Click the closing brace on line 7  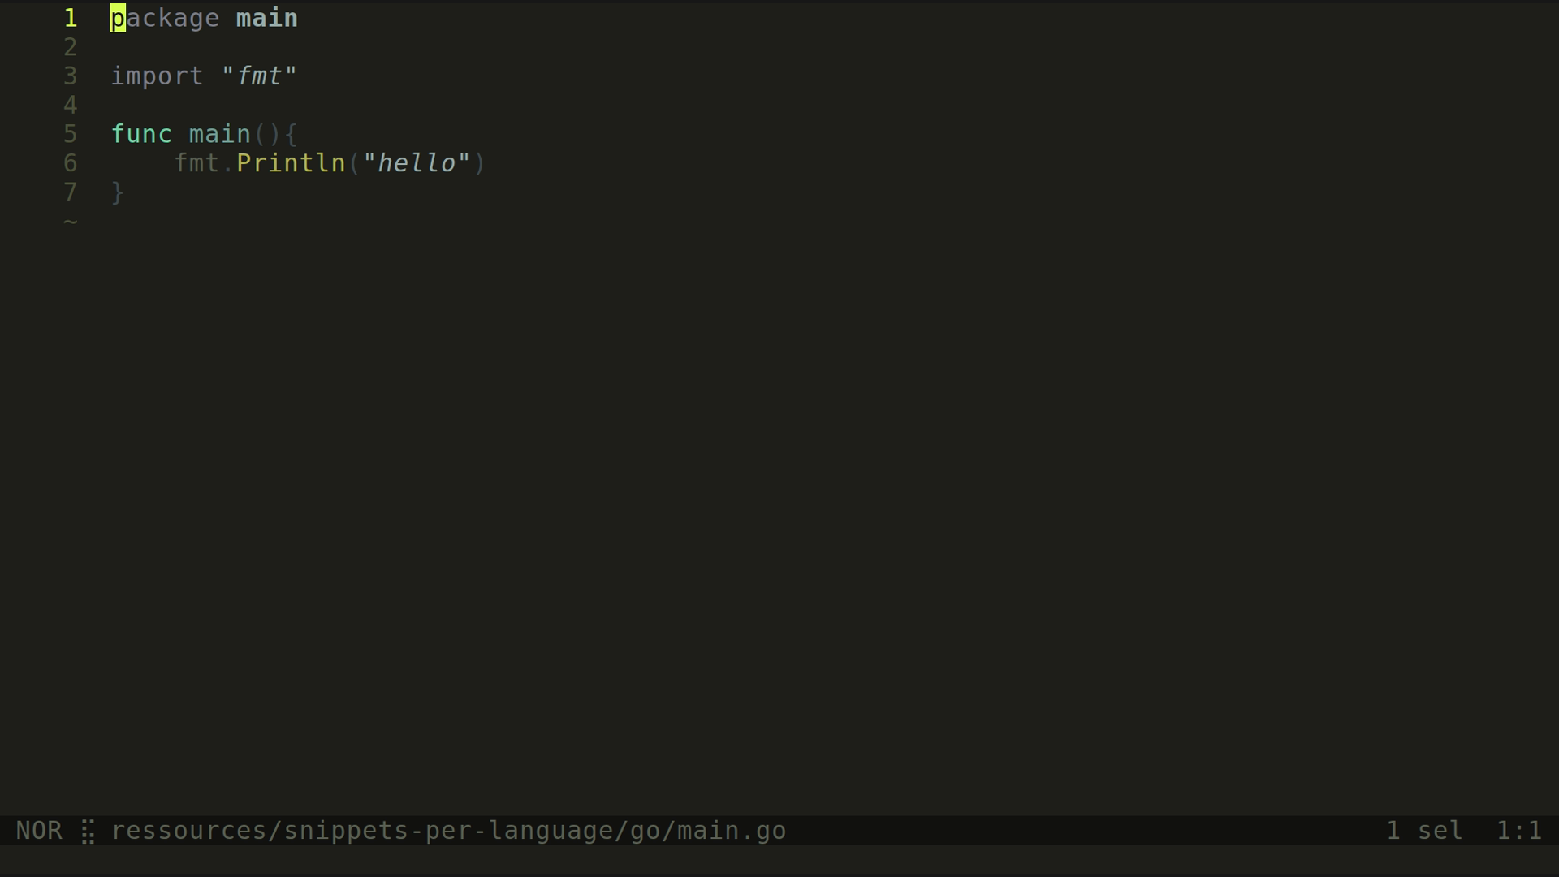tap(118, 192)
